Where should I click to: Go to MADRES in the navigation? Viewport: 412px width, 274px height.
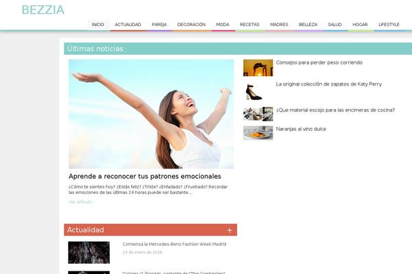279,25
